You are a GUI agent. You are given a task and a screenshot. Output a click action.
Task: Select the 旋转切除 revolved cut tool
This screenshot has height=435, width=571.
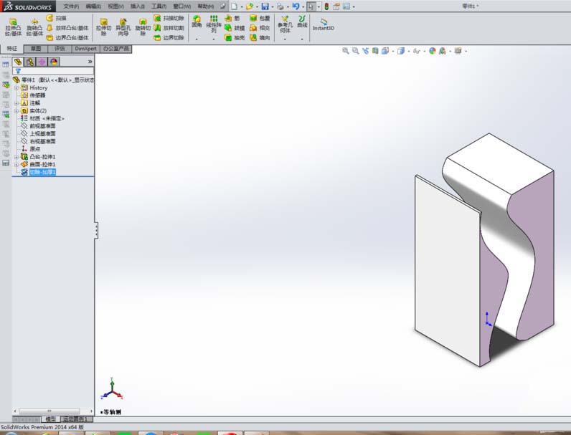click(x=143, y=27)
